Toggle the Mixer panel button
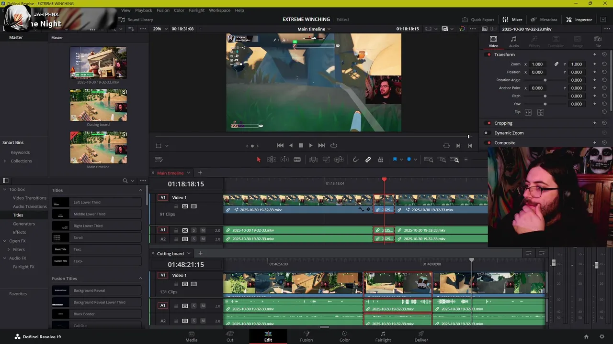 (512, 20)
